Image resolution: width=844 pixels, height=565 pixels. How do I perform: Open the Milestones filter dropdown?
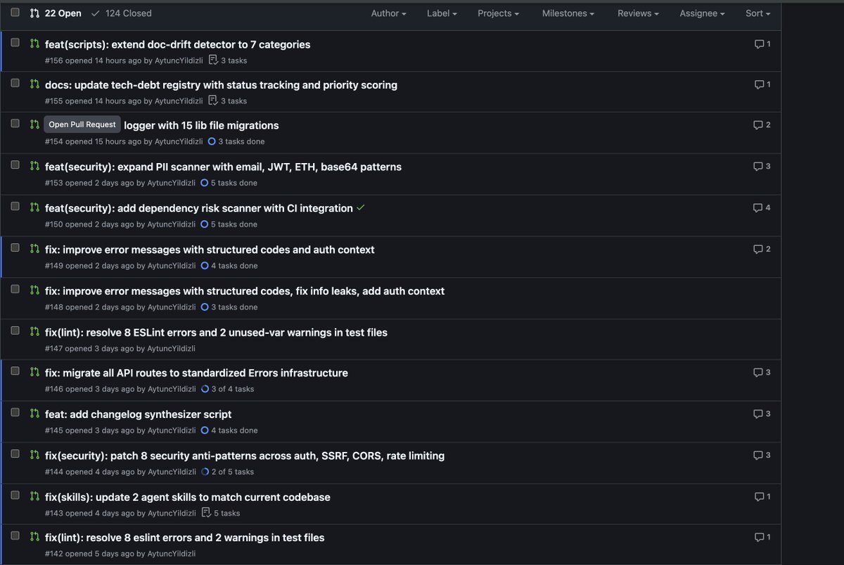[x=568, y=13]
